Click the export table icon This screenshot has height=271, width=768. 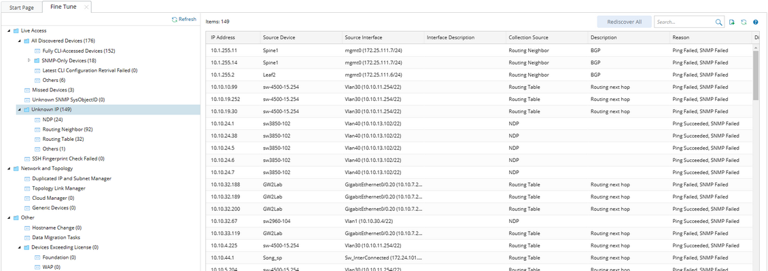(732, 22)
